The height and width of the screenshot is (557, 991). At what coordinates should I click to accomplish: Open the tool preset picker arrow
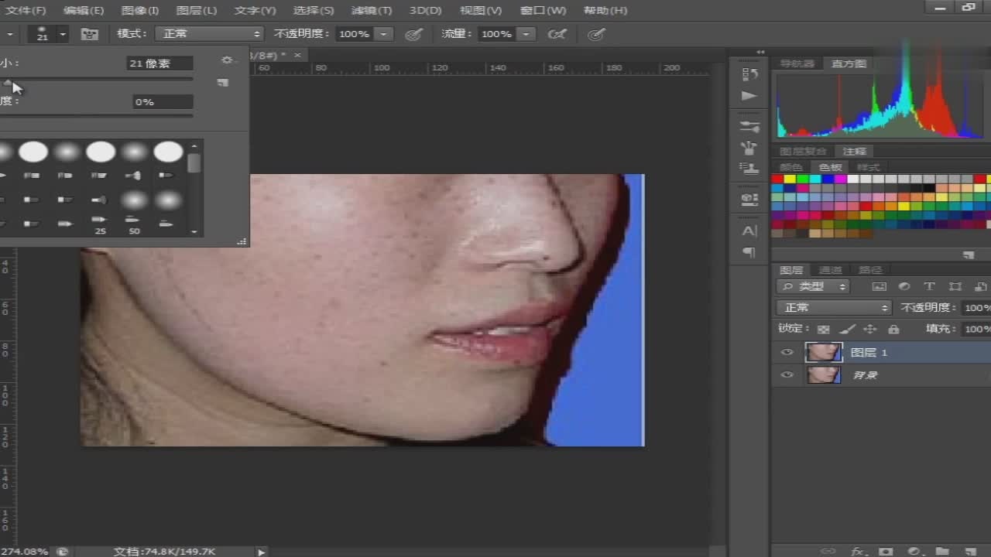point(10,34)
